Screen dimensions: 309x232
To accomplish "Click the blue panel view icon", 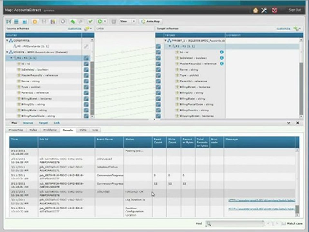I will (25, 22).
